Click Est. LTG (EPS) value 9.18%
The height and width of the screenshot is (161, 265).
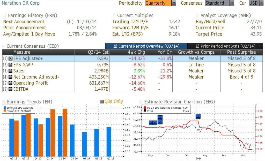click(174, 34)
